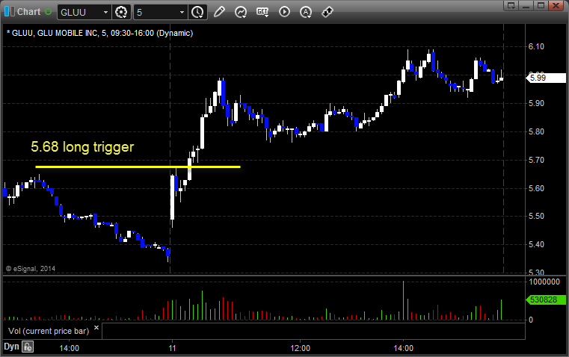
Task: Open the alerts circled-A menu
Action: point(306,12)
